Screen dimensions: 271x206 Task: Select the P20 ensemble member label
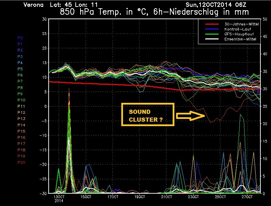pos(21,162)
